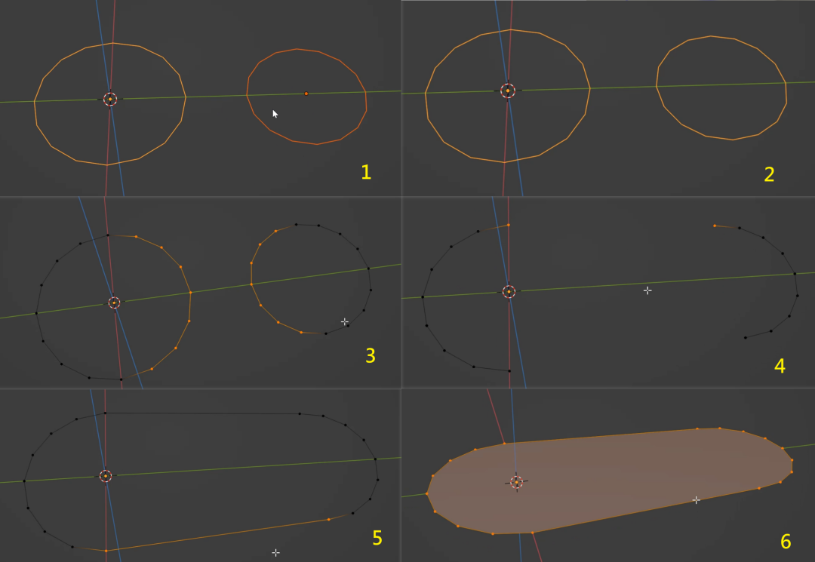Click the 3D cursor inside panel 6's filled shape
The image size is (815, 562).
click(517, 483)
